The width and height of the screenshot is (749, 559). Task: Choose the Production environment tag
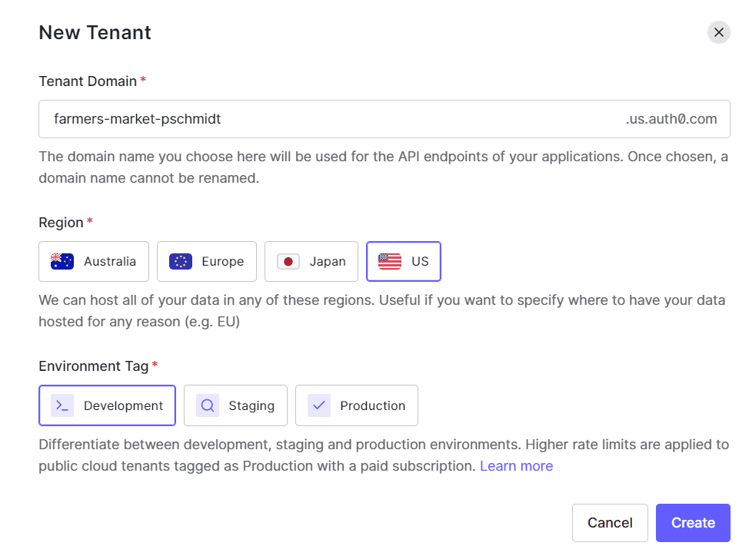click(x=357, y=405)
